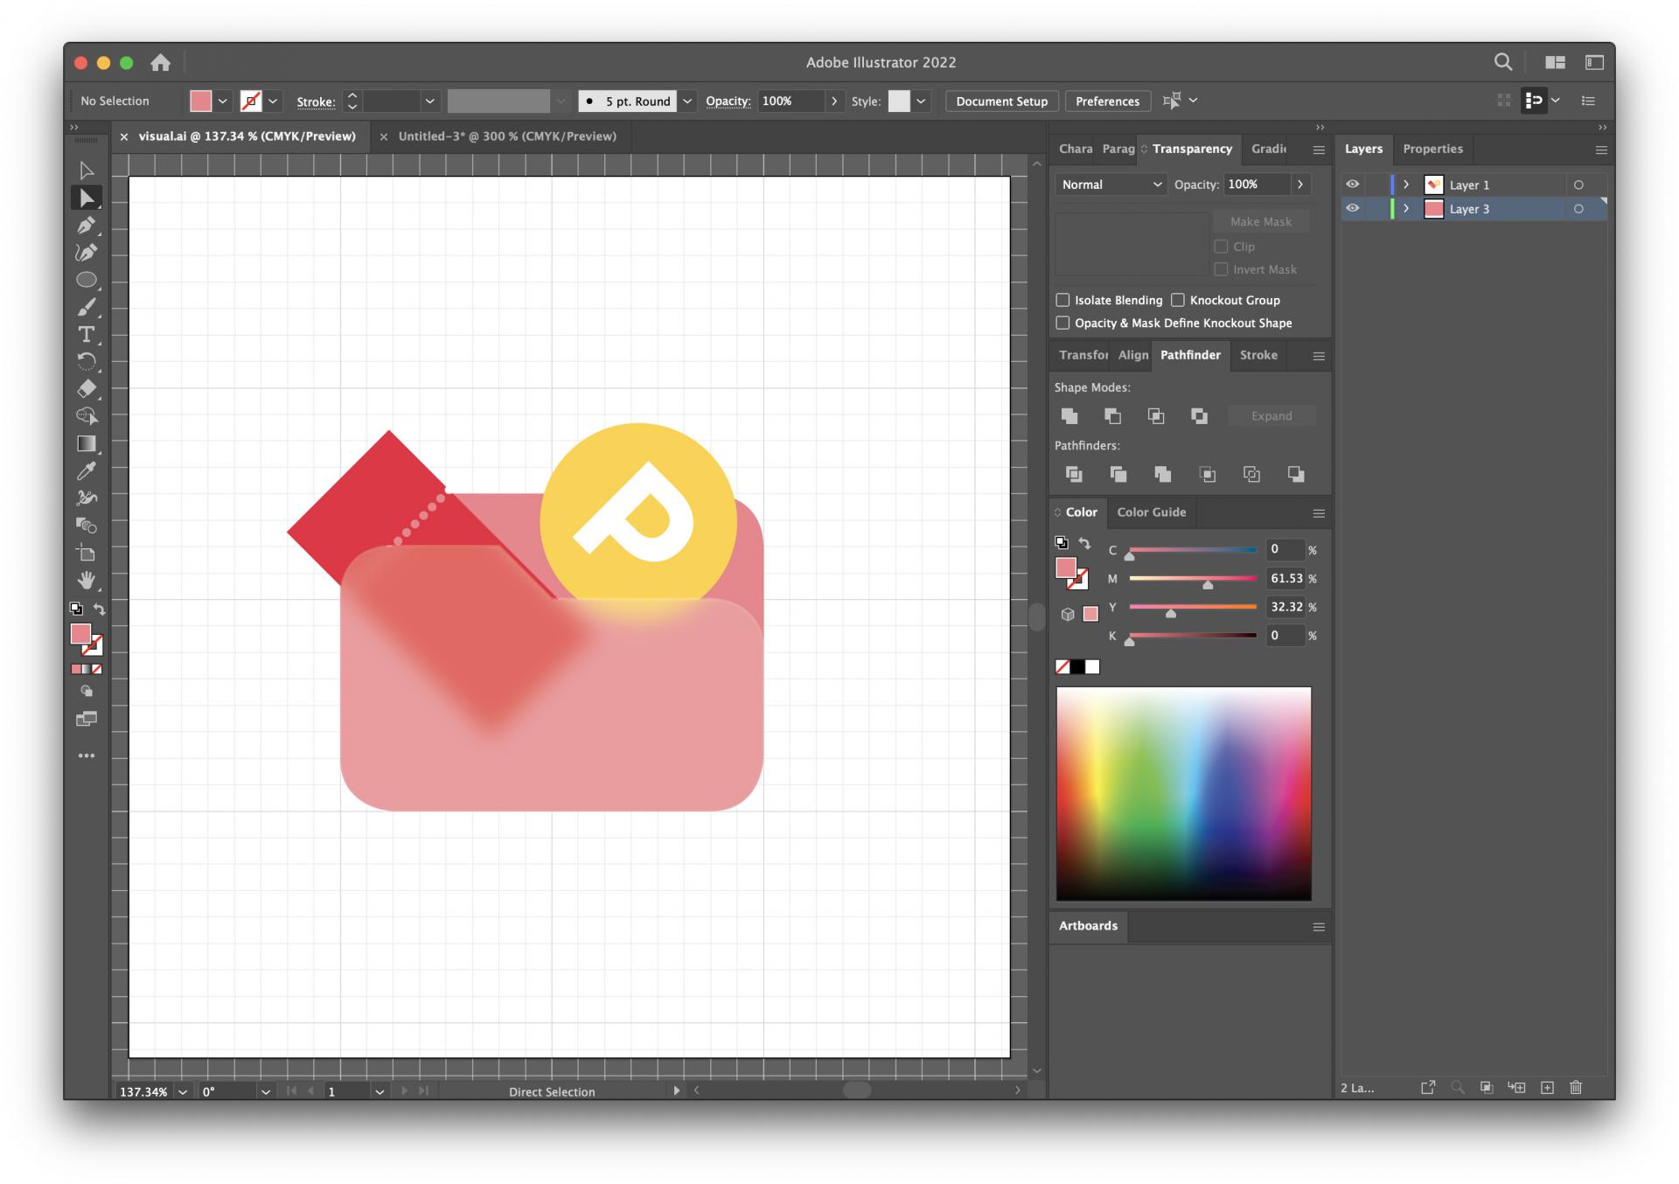Switch to the Properties tab
Viewport: 1679px width, 1184px height.
coord(1432,149)
